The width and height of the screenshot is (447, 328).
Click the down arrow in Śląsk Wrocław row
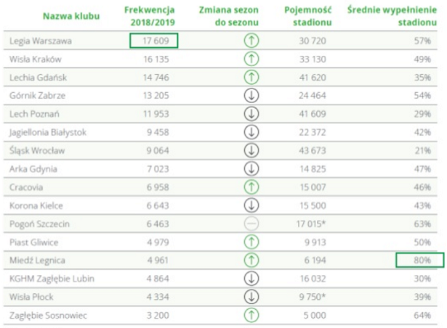tap(251, 150)
